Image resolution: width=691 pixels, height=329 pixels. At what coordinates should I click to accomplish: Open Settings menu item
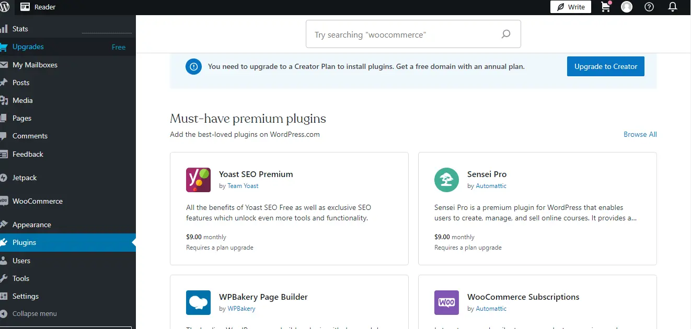(x=68, y=296)
